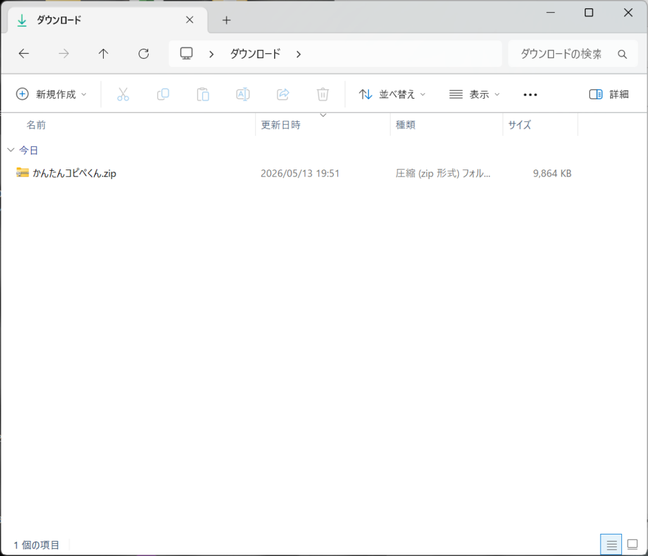Click the share arrow icon
648x556 pixels.
283,95
